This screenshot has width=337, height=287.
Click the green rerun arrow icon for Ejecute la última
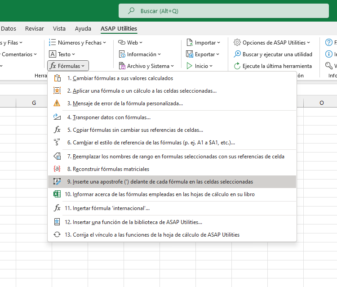click(x=237, y=66)
